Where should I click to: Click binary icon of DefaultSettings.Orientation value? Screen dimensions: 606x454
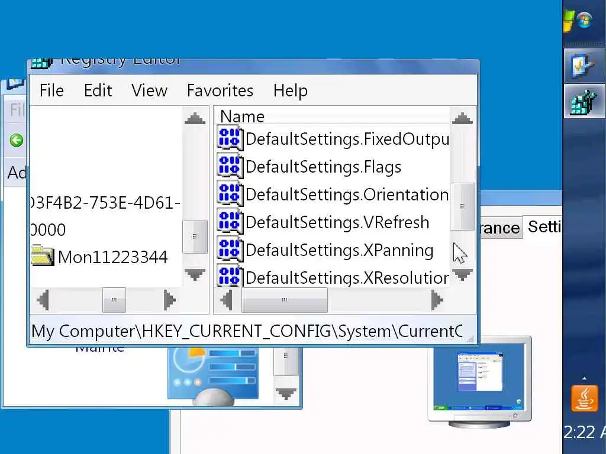[x=230, y=194]
